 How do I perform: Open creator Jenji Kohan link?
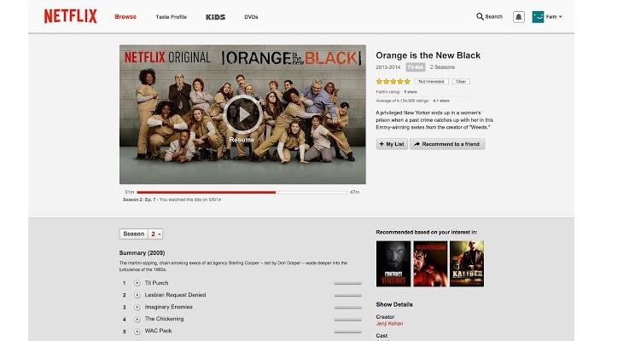[x=389, y=324]
